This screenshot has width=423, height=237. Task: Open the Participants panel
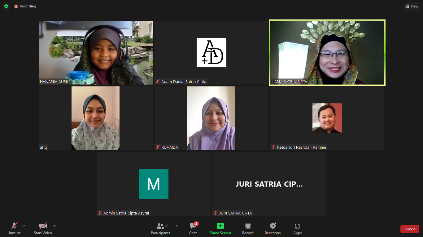(160, 228)
